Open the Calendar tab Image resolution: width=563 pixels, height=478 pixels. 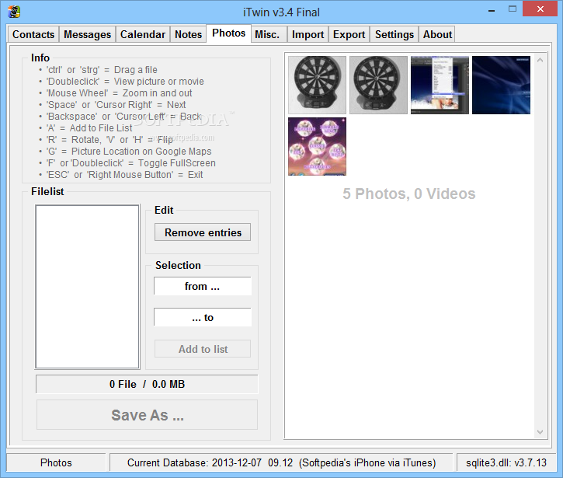pyautogui.click(x=143, y=34)
